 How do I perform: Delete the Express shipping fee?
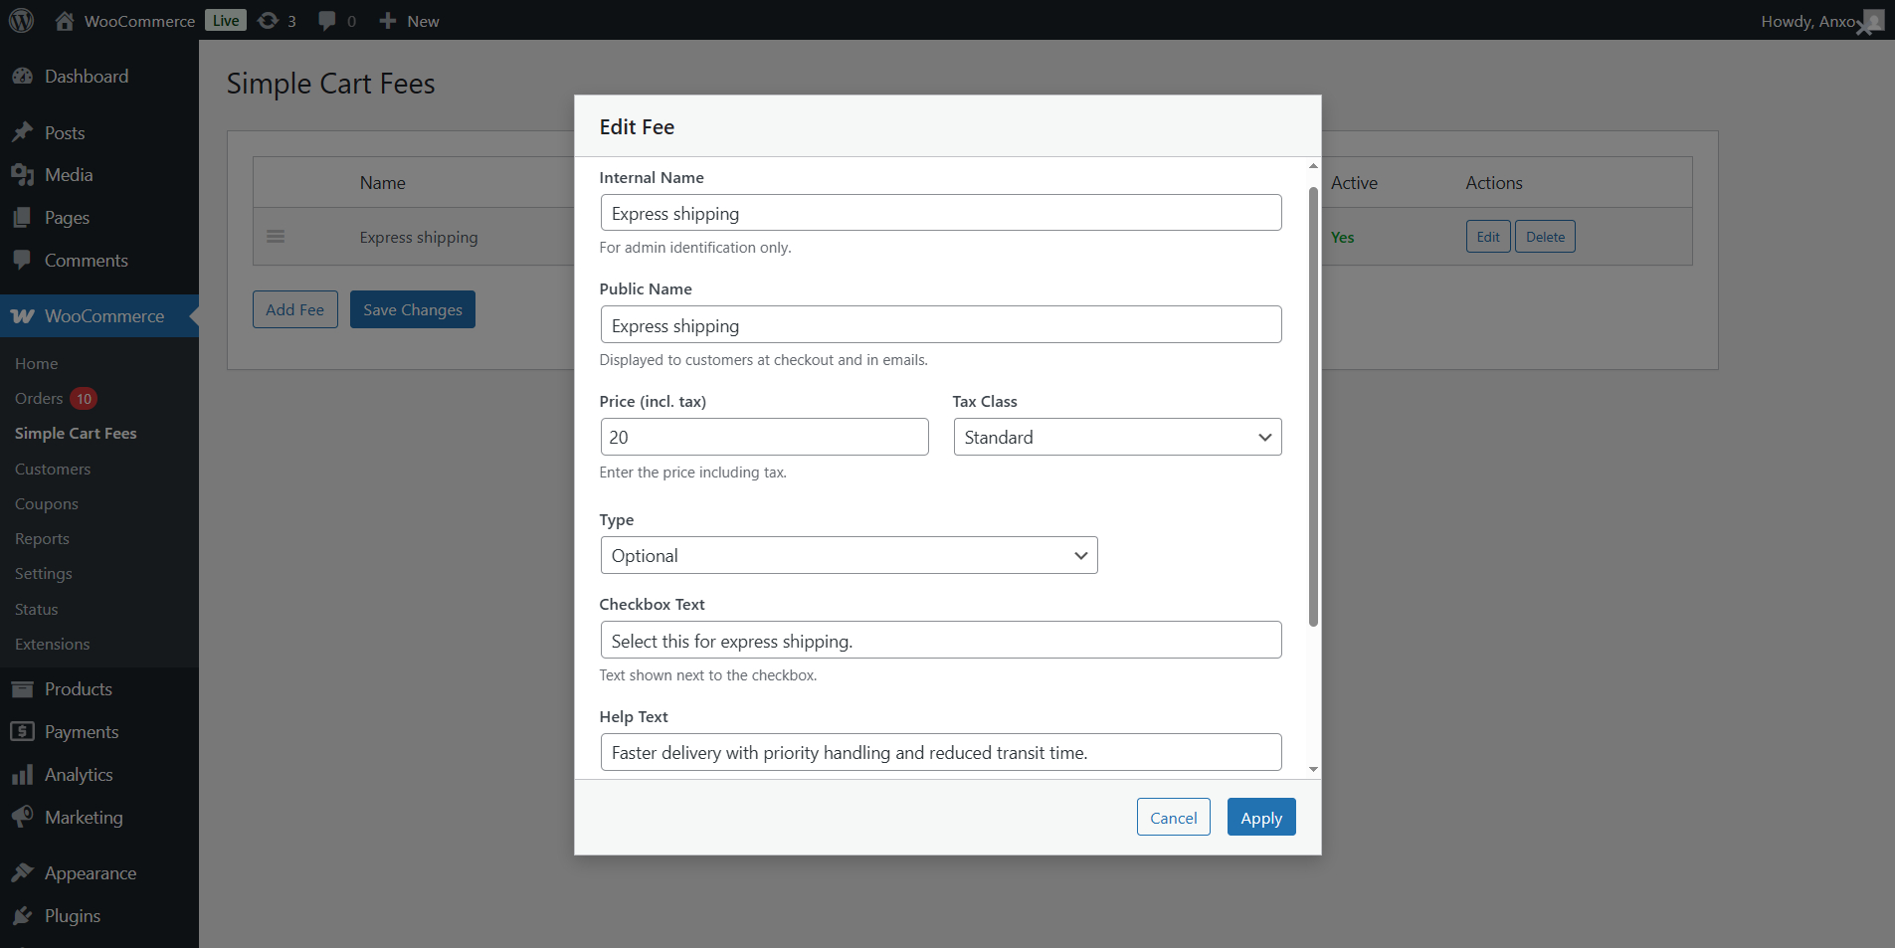pos(1544,236)
